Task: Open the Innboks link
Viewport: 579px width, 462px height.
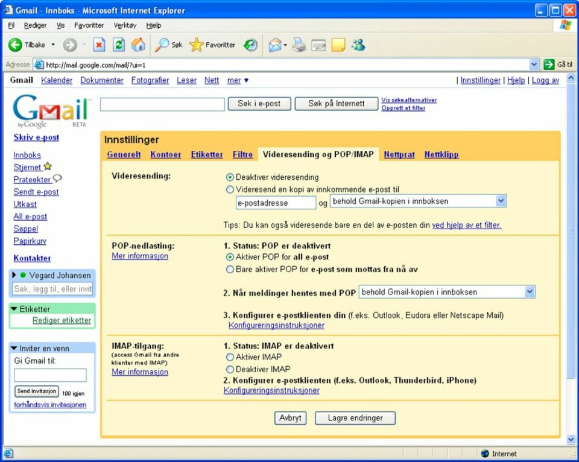Action: (27, 155)
